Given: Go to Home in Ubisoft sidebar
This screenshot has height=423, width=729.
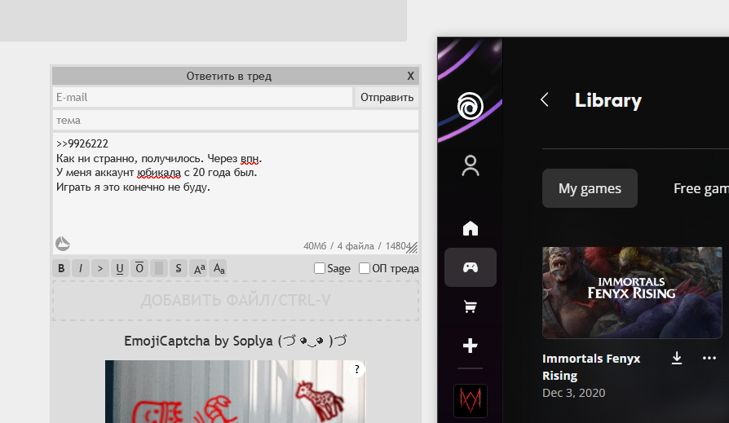Looking at the screenshot, I should (x=470, y=228).
